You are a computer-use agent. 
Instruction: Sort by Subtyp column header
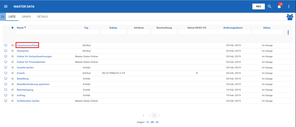coord(113,28)
